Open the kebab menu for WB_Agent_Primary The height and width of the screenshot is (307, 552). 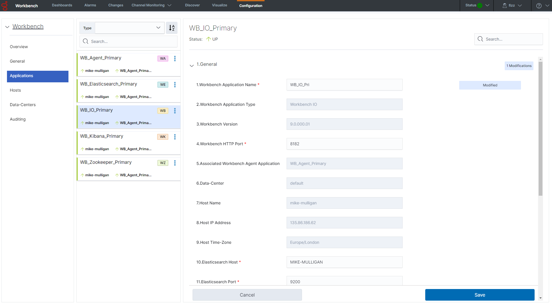(x=175, y=59)
